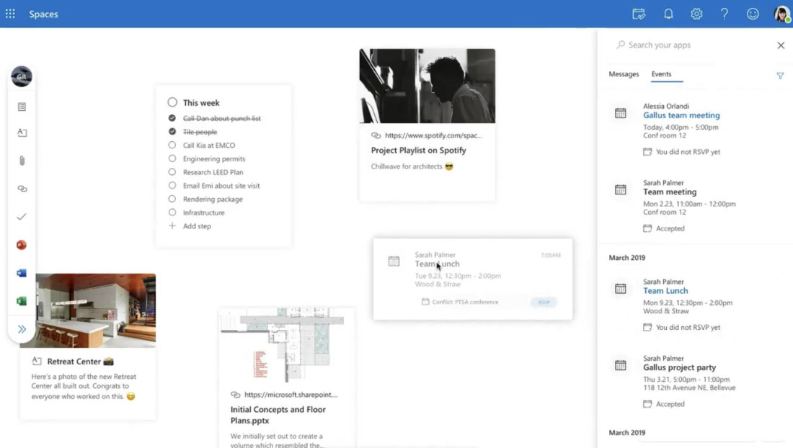
Task: Select the Events tab
Action: tap(661, 74)
